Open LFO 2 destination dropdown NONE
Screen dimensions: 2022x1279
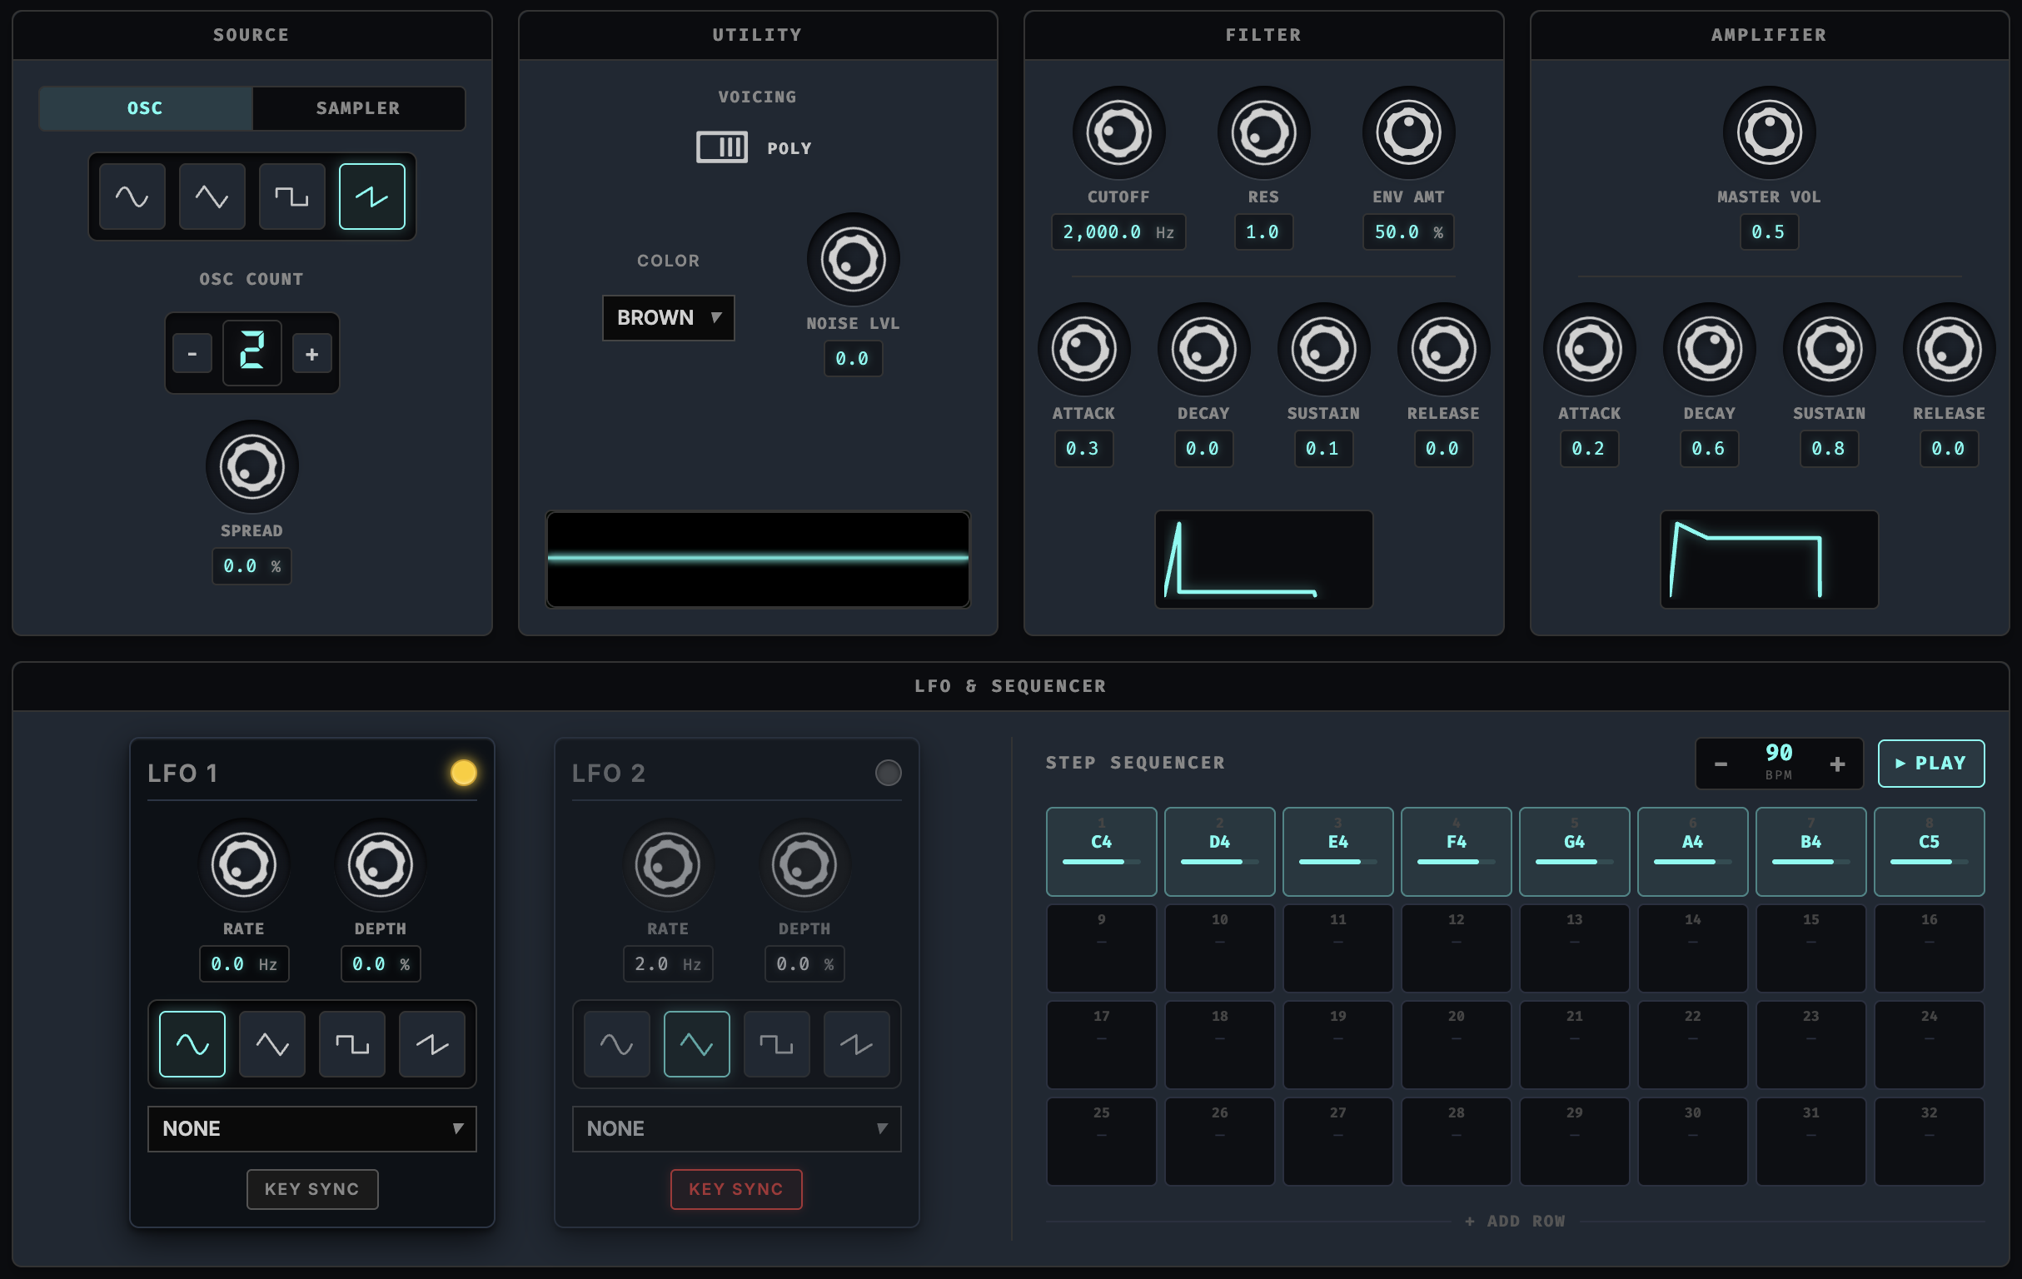(x=735, y=1127)
